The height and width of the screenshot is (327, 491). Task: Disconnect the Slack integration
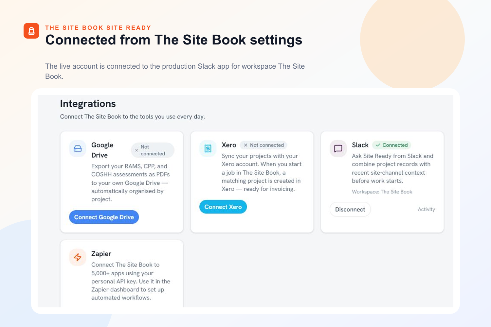(x=350, y=209)
